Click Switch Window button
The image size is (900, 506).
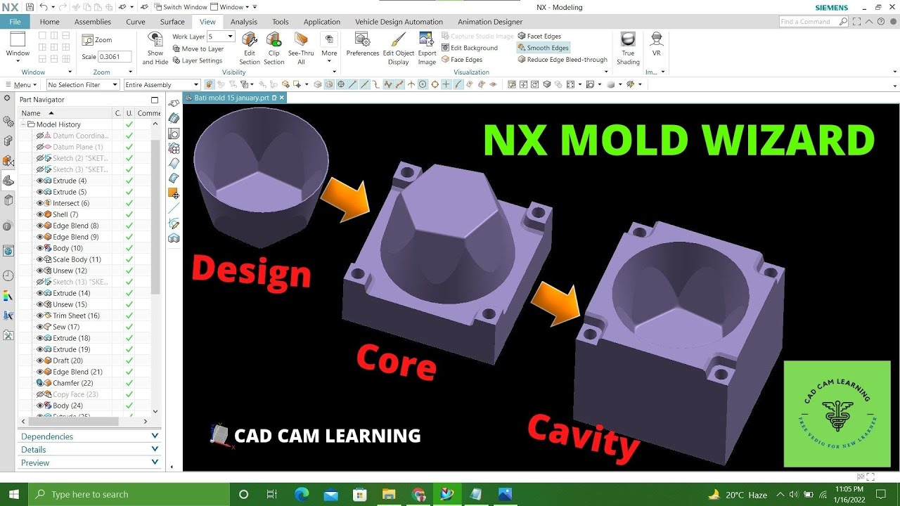pos(180,7)
